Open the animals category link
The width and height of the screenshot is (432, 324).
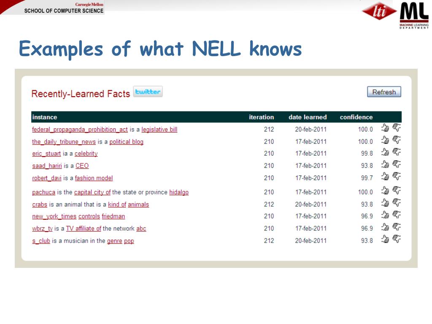click(x=138, y=205)
